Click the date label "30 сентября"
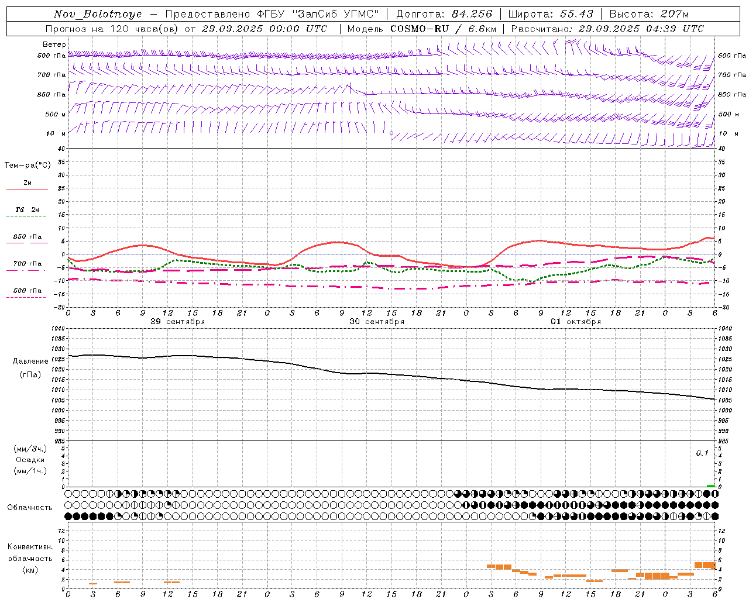Screen dimensions: 749x599 [x=377, y=322]
